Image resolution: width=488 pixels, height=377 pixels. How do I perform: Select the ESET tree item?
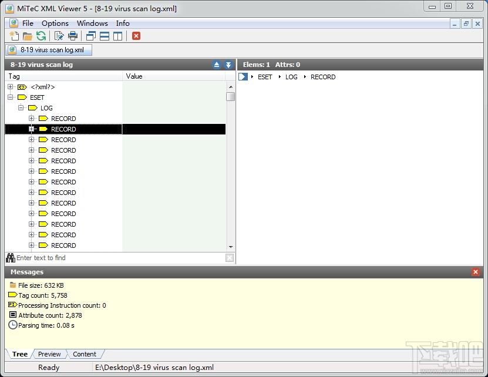pyautogui.click(x=37, y=97)
